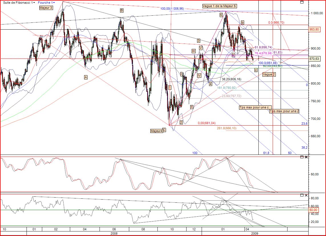The height and width of the screenshot is (236, 326).
Task: Click the 953,80 price level tag
Action: coord(314,30)
